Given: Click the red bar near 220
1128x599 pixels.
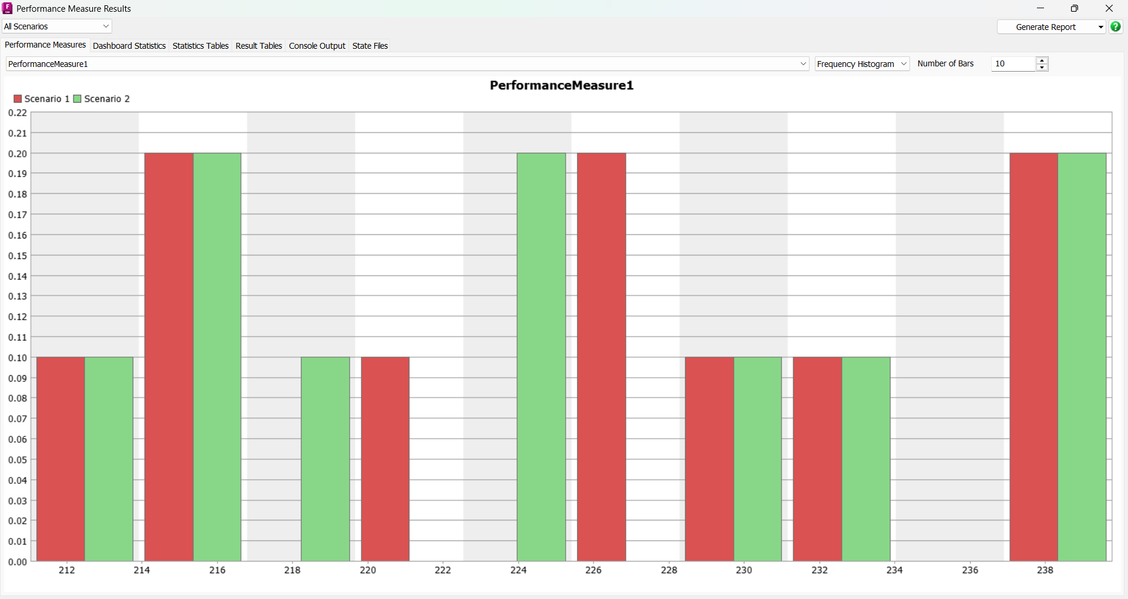Looking at the screenshot, I should (x=385, y=459).
